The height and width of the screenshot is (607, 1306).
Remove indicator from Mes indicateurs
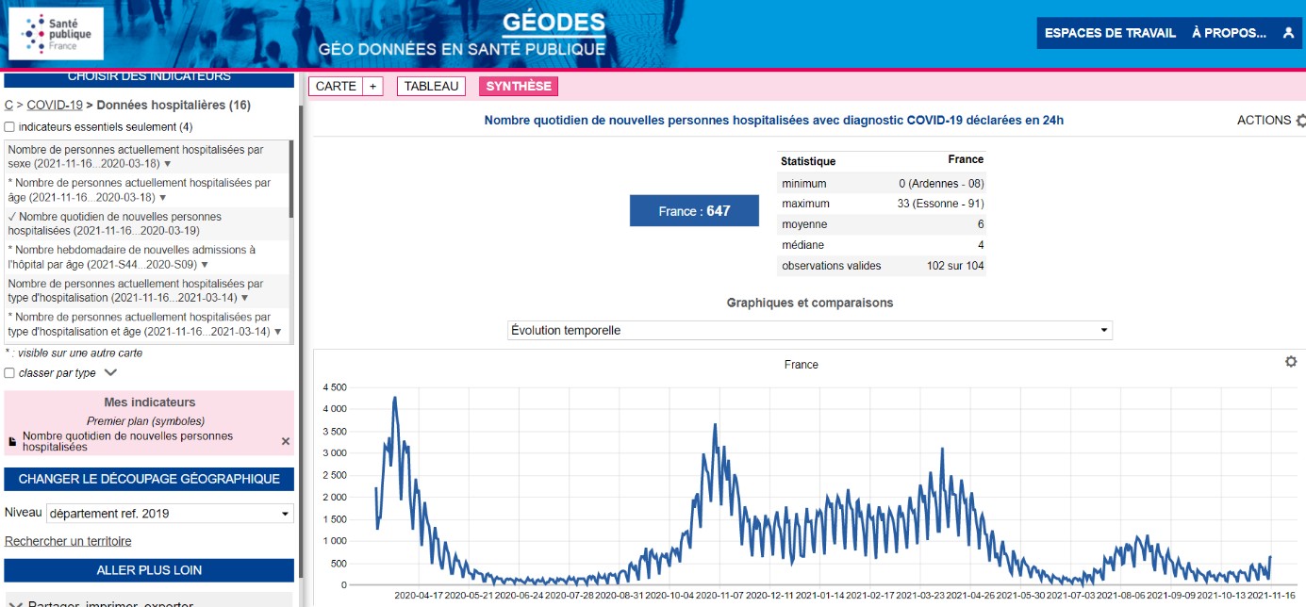pos(286,441)
